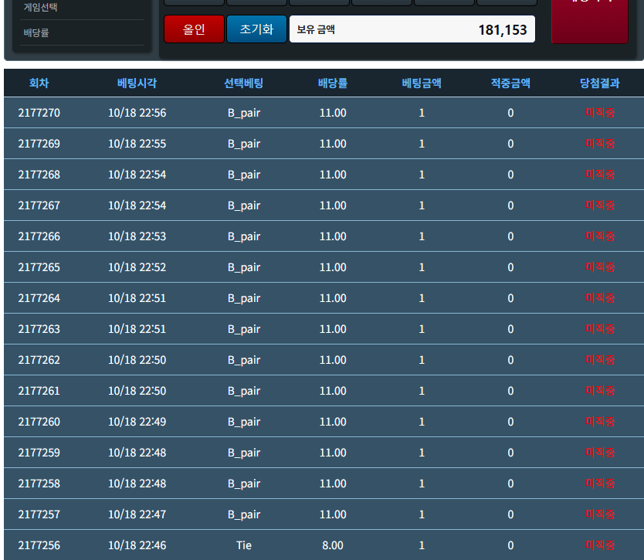Select round number 2177261
644x560 pixels.
point(39,391)
